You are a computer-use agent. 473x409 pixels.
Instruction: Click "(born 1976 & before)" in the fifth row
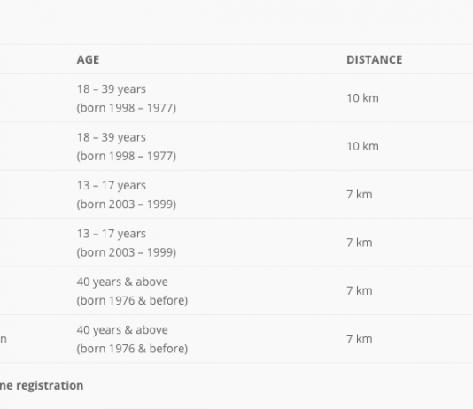[132, 300]
